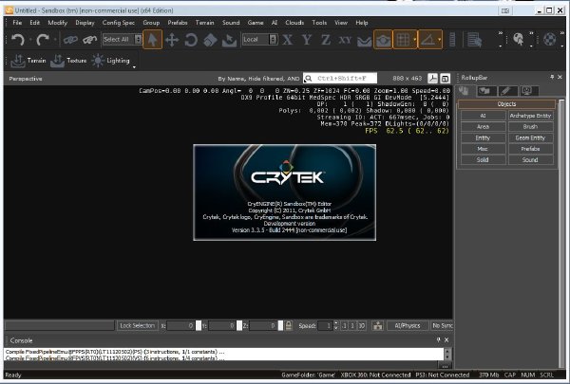Viewport: 570px width, 384px height.
Task: Switch to the RollupBar display monitor tab
Action: 526,91
